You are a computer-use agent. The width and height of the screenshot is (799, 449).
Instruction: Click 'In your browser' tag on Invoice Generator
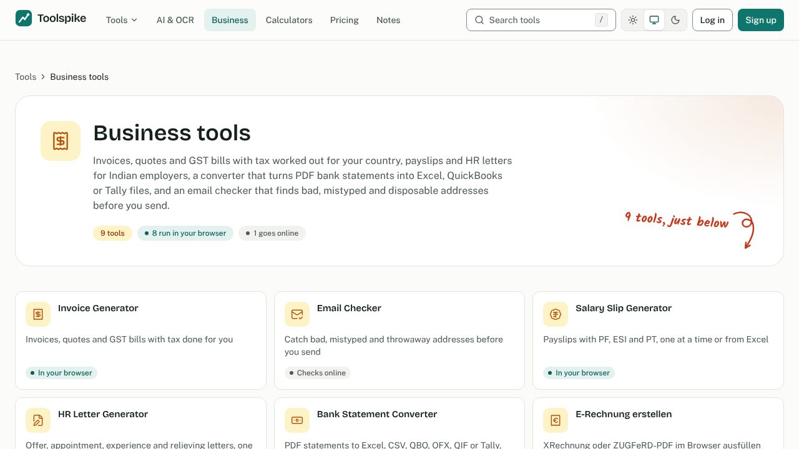[x=61, y=373]
